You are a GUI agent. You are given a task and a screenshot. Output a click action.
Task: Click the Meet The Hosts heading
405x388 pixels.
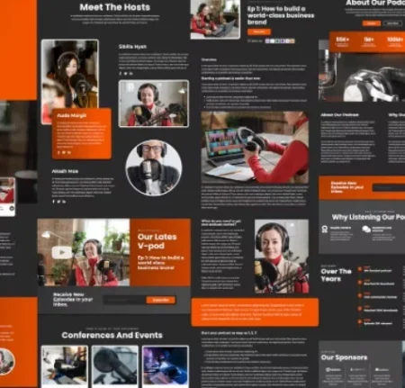(x=115, y=7)
